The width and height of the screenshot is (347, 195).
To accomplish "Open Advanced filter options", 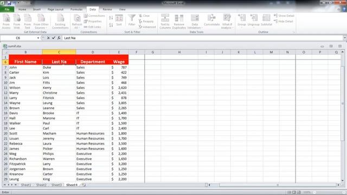I will click(147, 27).
